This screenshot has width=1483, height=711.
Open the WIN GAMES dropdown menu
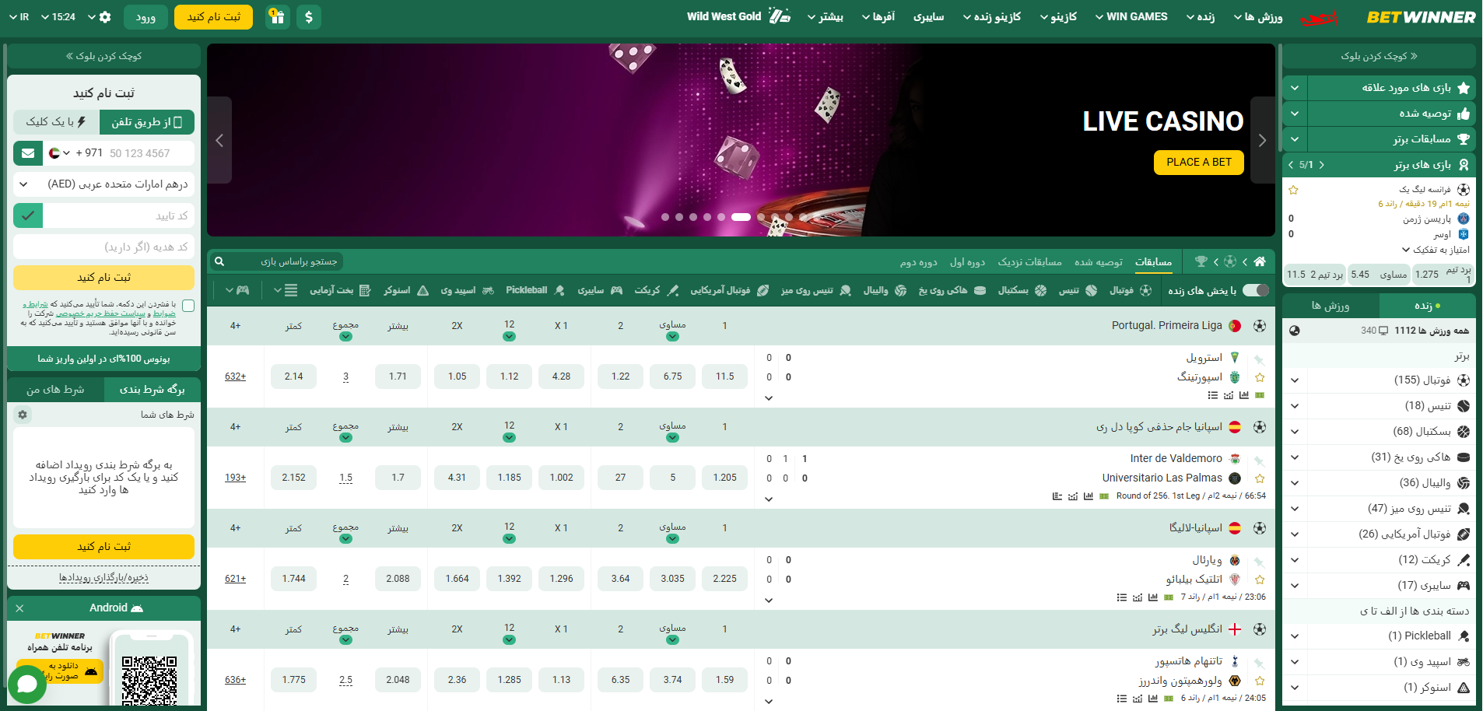click(x=1131, y=16)
